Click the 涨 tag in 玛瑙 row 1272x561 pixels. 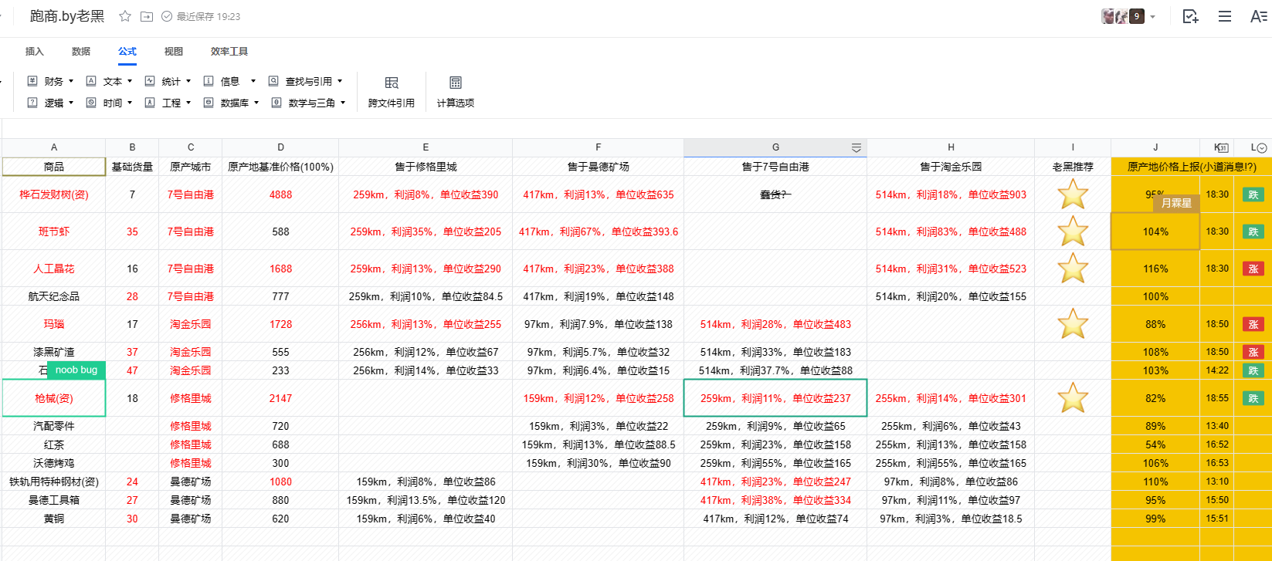1253,324
